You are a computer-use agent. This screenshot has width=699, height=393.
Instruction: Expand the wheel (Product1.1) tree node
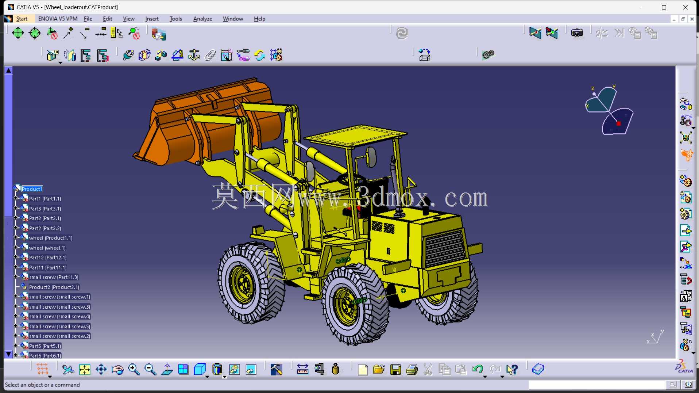tap(16, 238)
